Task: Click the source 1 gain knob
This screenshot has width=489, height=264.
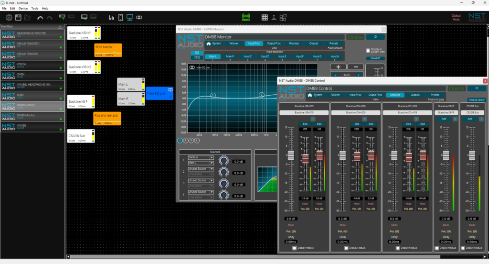Action: tap(223, 161)
